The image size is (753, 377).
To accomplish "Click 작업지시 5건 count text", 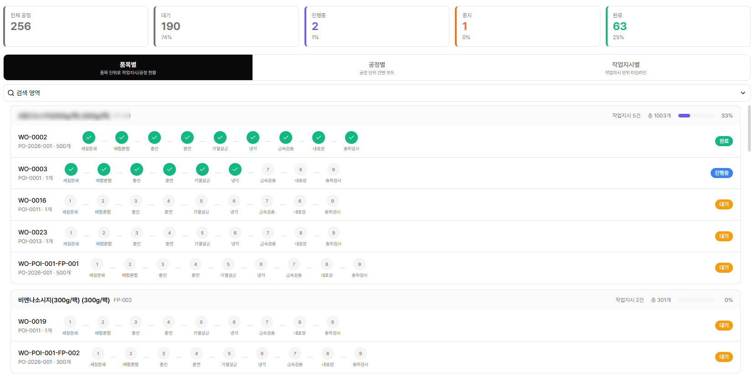I will pyautogui.click(x=626, y=116).
